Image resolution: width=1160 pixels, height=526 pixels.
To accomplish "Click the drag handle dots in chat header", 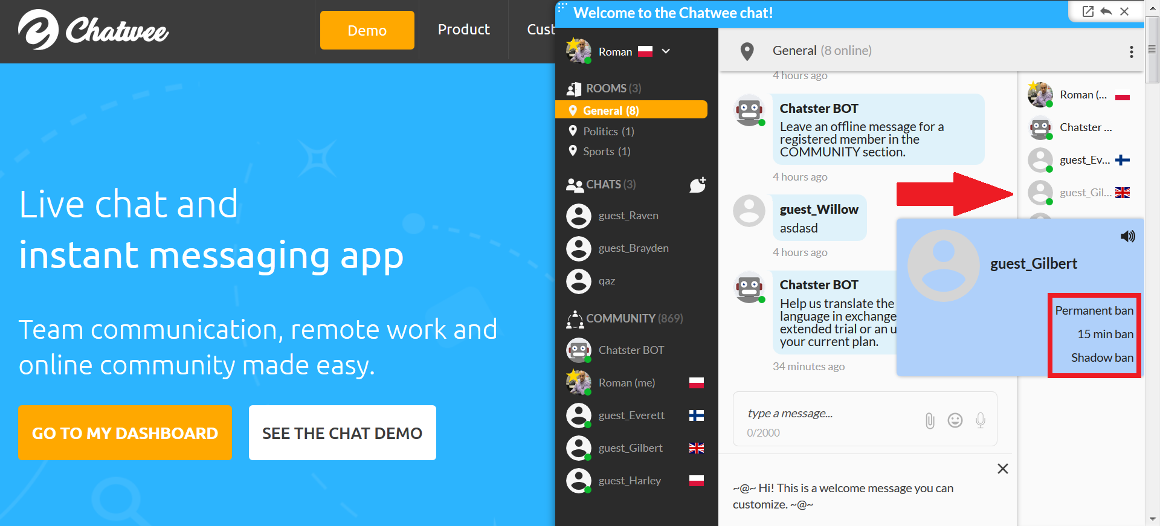I will click(x=562, y=7).
